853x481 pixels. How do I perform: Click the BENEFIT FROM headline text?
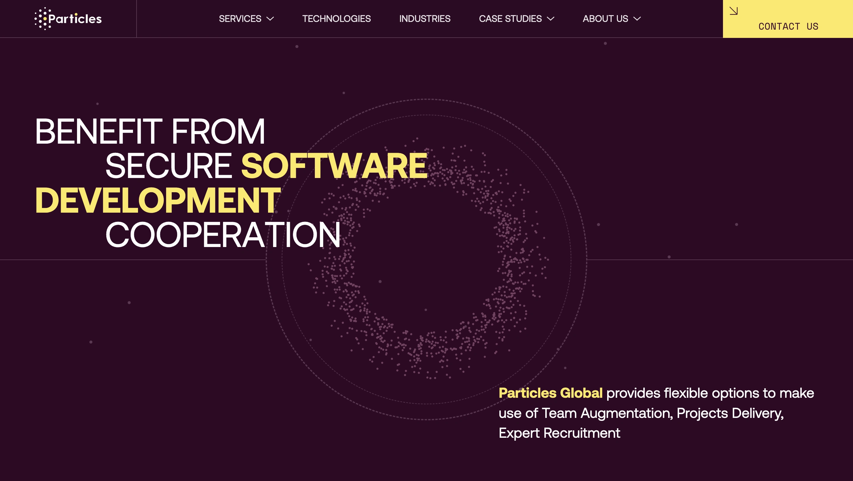(x=150, y=132)
